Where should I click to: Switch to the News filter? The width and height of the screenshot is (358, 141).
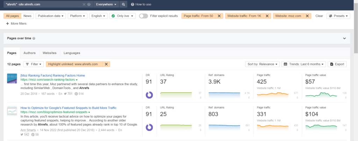(27, 16)
